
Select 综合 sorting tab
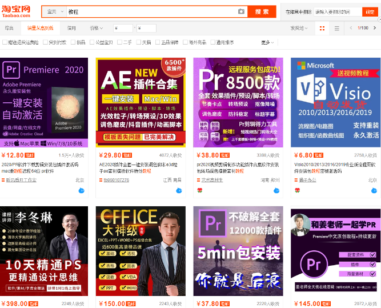pyautogui.click(x=9, y=28)
